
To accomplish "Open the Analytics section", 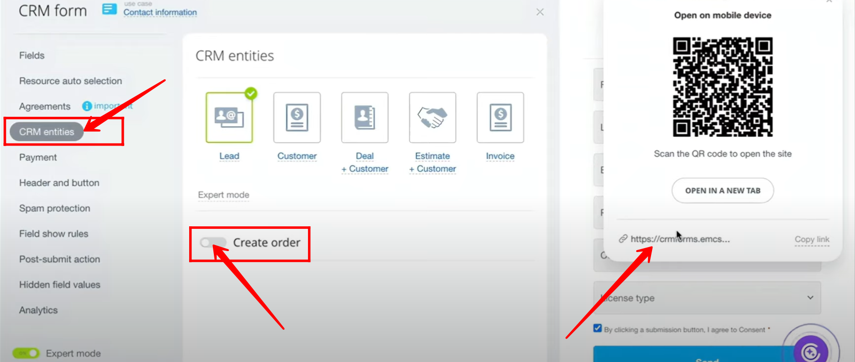I will 38,310.
